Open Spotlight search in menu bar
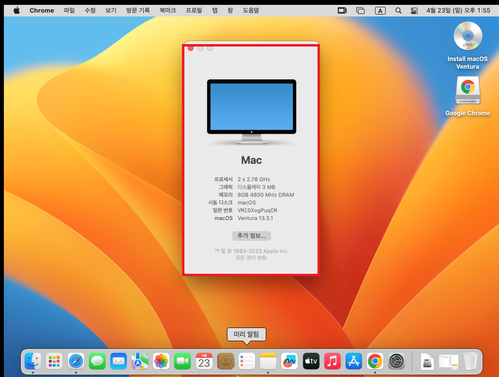 coord(398,11)
